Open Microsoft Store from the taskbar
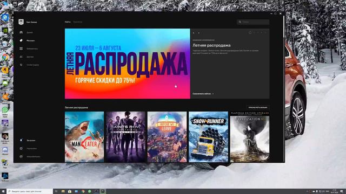This screenshot has width=346, height=194. click(x=70, y=191)
